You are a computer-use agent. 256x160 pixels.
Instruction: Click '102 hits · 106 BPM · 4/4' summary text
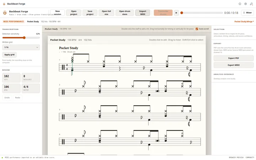(x=50, y=22)
